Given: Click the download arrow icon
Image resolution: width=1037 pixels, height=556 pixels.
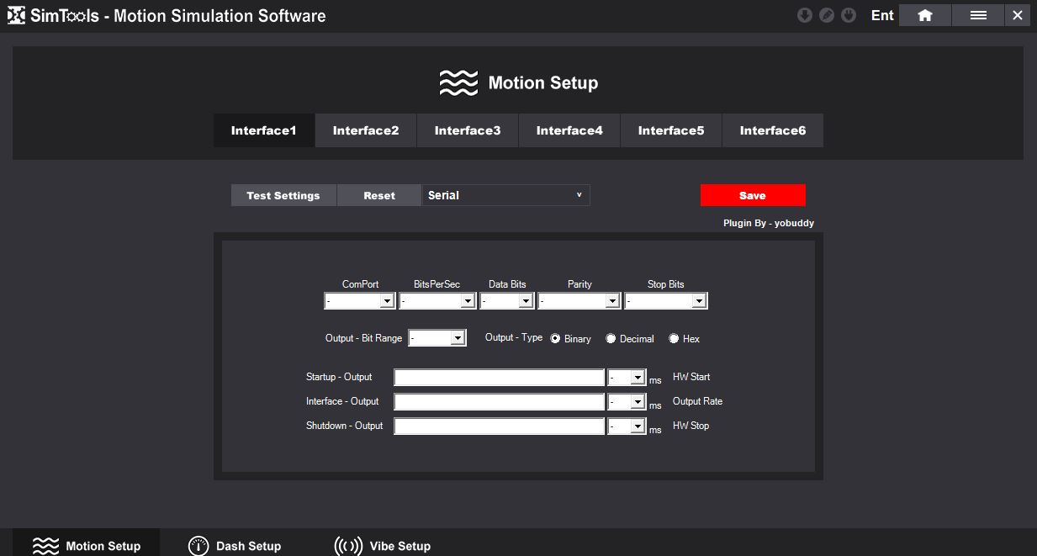Looking at the screenshot, I should point(805,15).
